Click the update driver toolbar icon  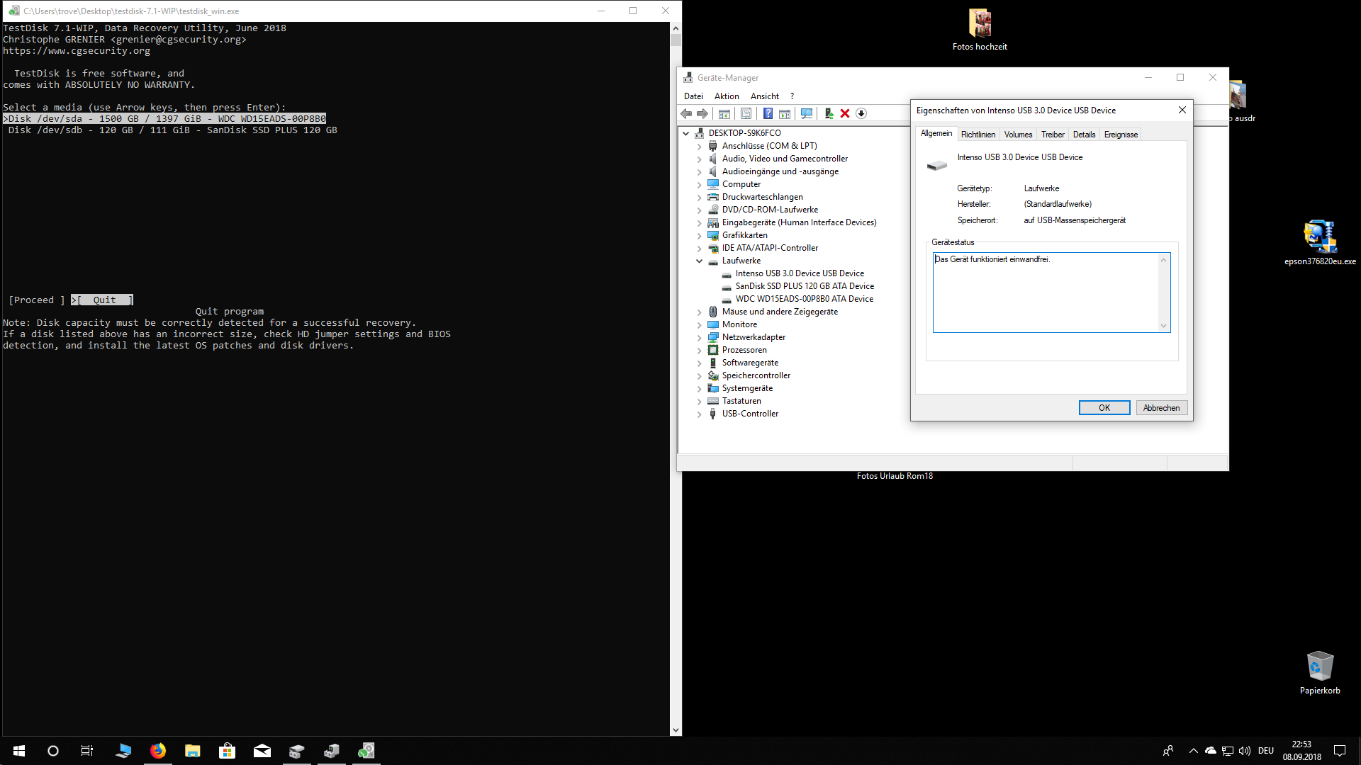coord(829,113)
